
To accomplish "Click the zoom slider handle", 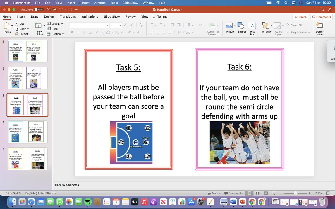I will click(295, 193).
